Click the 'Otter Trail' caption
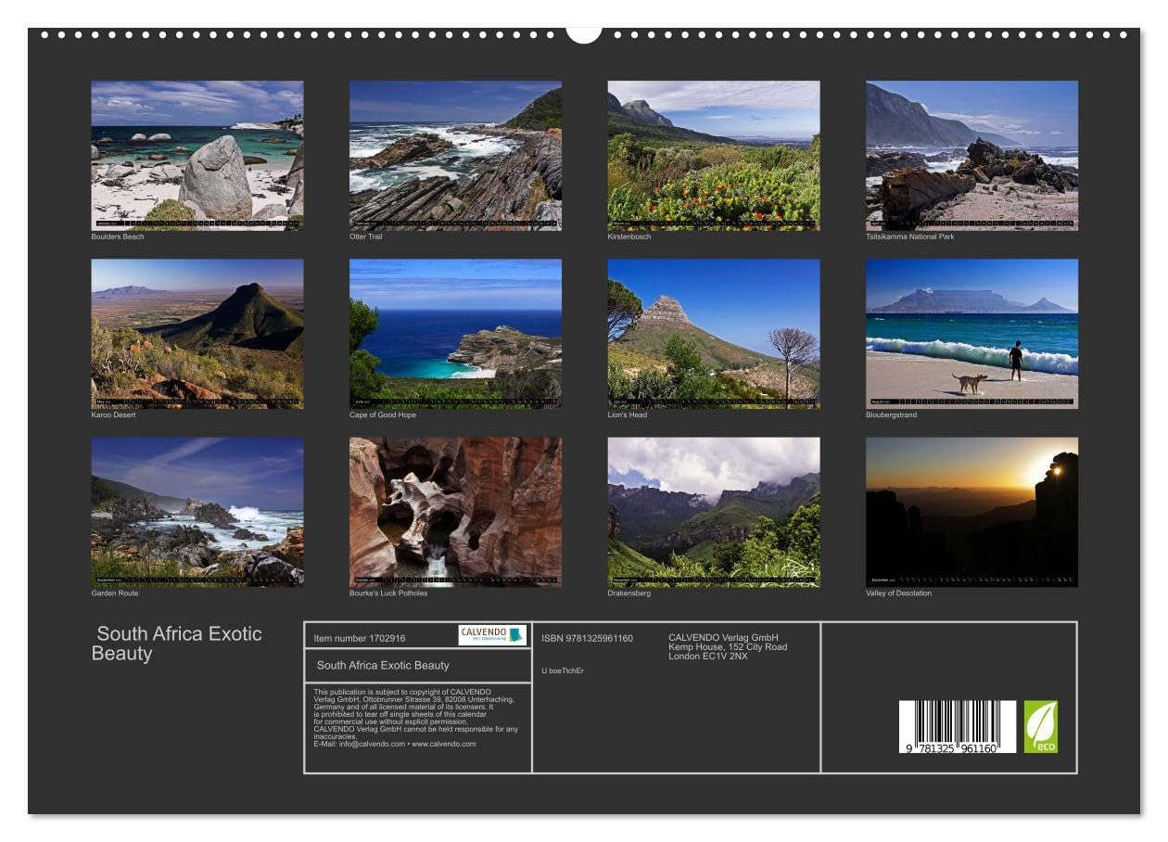Image resolution: width=1168 pixels, height=842 pixels. click(366, 237)
